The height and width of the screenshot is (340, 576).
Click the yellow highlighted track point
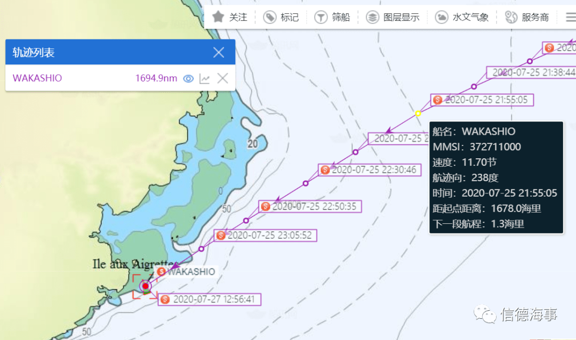click(x=418, y=114)
